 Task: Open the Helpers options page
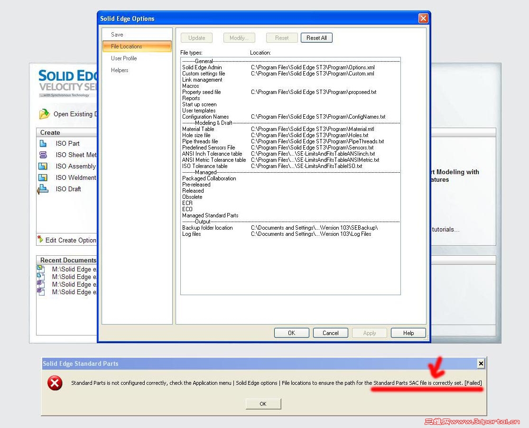137,70
